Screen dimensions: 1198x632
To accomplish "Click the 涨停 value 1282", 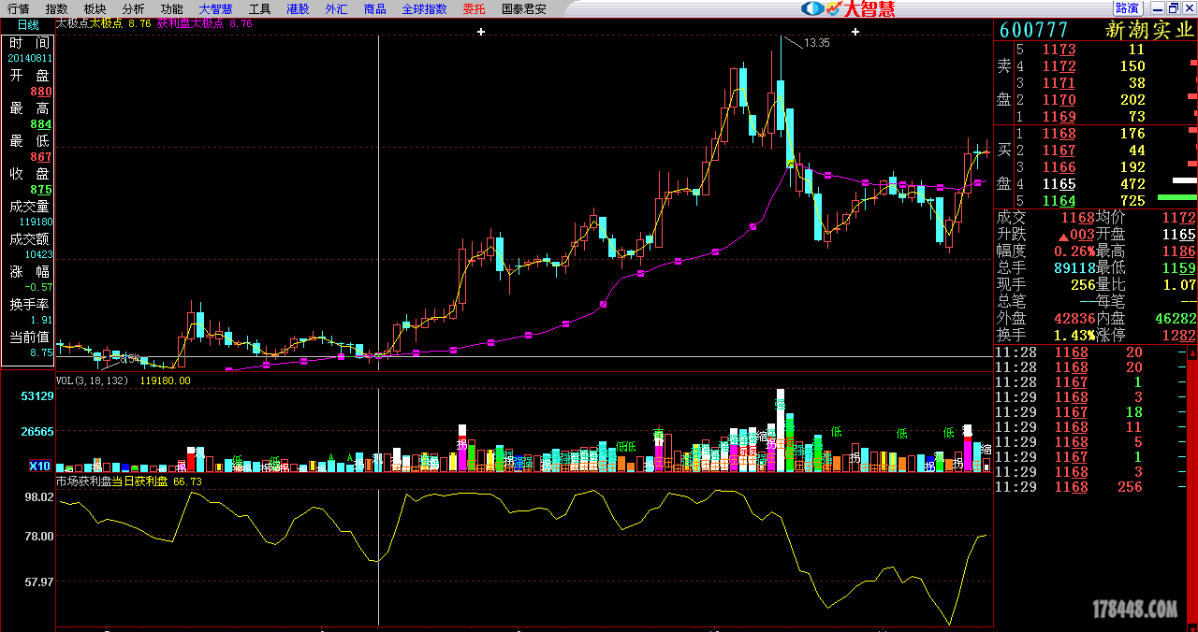I will tap(1179, 335).
